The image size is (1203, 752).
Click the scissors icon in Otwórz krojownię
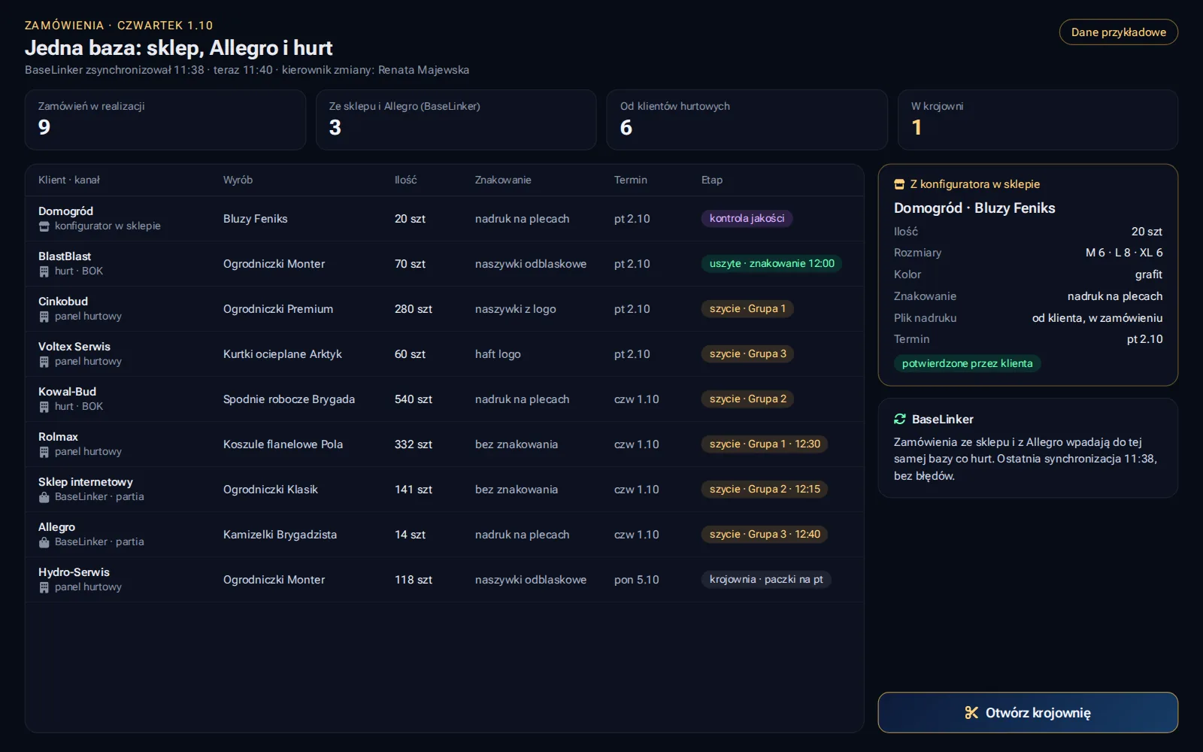pos(971,713)
